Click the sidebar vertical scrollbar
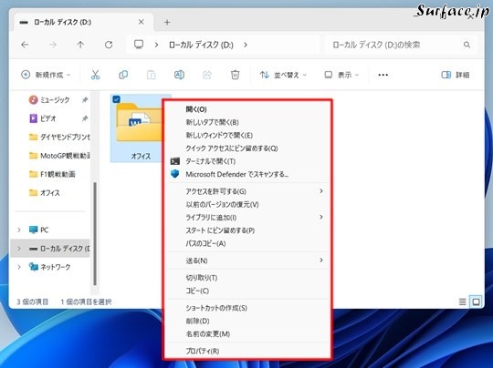 pos(95,234)
